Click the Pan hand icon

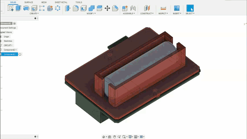point(114,137)
